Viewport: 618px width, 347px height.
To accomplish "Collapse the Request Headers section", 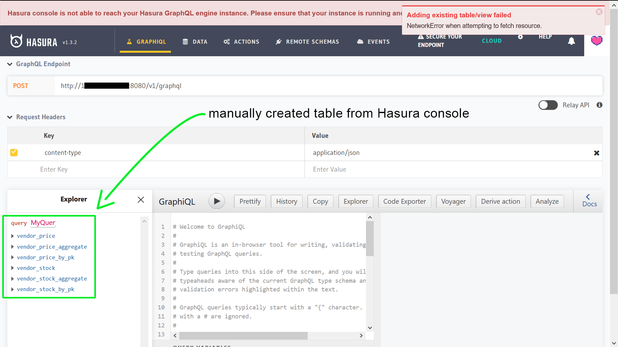I will click(x=9, y=117).
